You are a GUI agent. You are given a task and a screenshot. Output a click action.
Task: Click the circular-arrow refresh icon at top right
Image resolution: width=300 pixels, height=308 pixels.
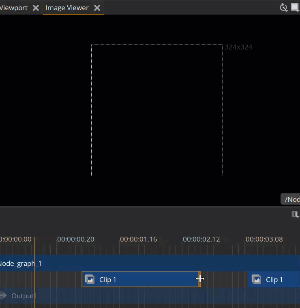(284, 7)
